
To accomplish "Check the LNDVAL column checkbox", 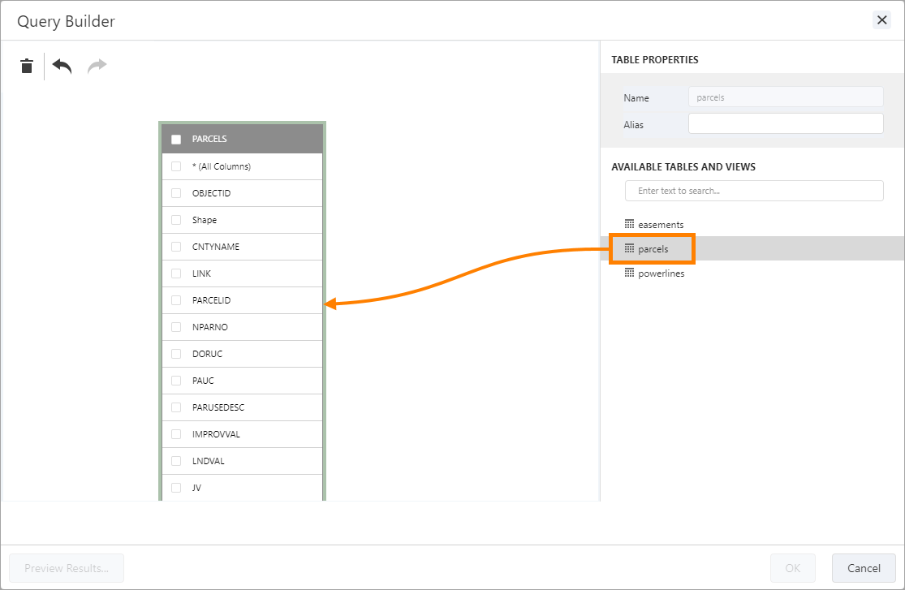I will [x=175, y=460].
